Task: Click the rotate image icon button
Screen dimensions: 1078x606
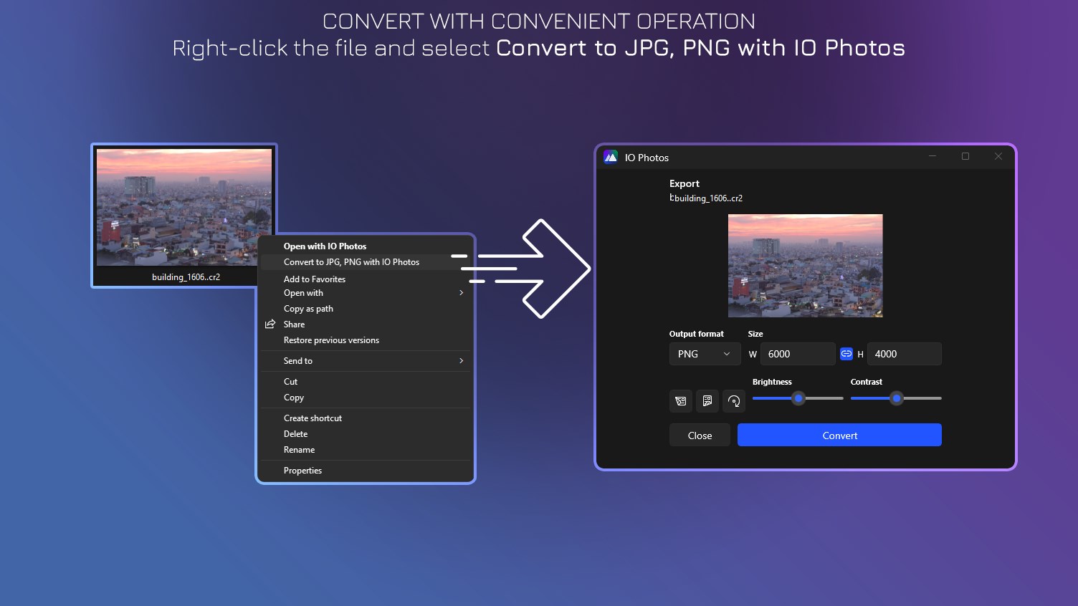Action: coord(734,401)
